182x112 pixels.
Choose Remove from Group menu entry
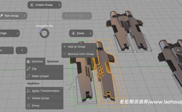coord(79,54)
